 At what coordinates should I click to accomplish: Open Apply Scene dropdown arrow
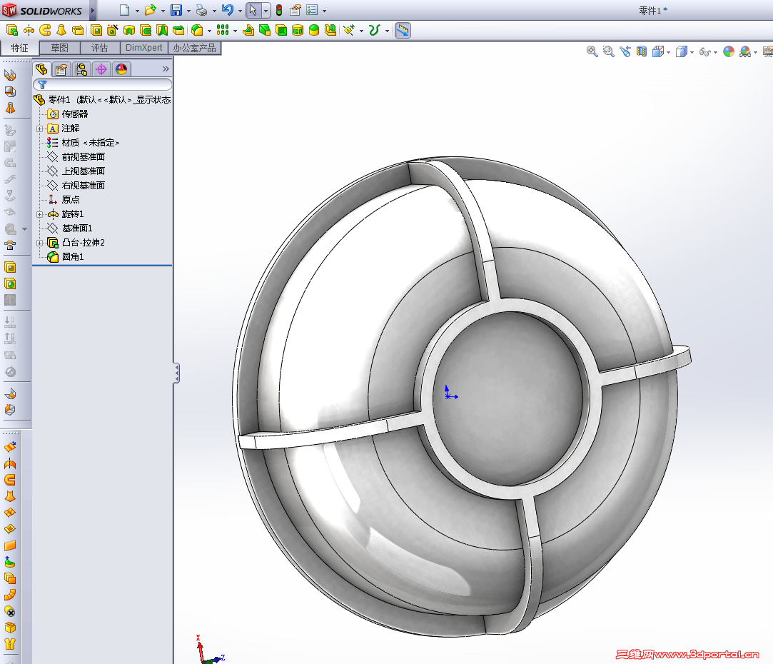click(x=756, y=52)
